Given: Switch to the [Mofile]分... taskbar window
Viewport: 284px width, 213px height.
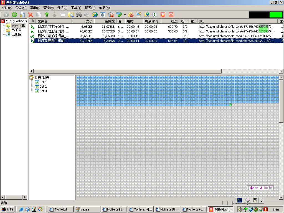Looking at the screenshot, I should [x=61, y=210].
